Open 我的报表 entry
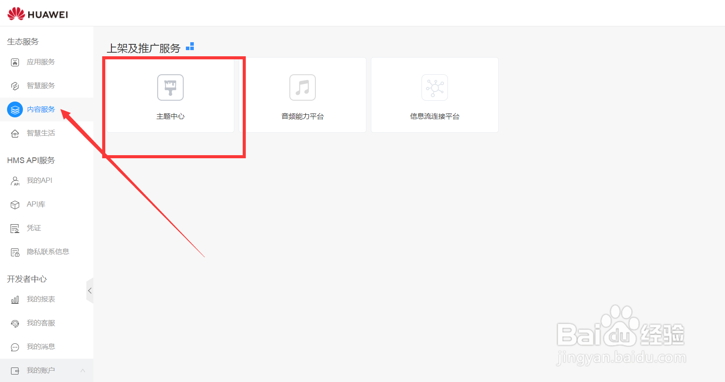Screen dimensions: 725x382 [41, 299]
